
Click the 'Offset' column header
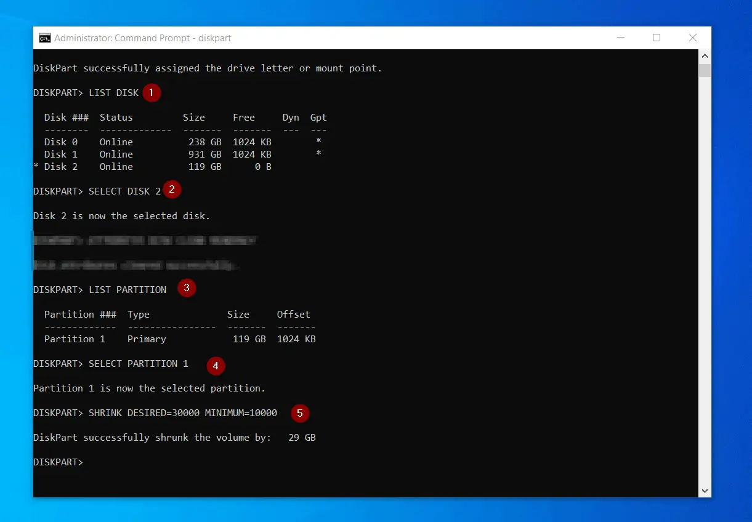pyautogui.click(x=294, y=315)
